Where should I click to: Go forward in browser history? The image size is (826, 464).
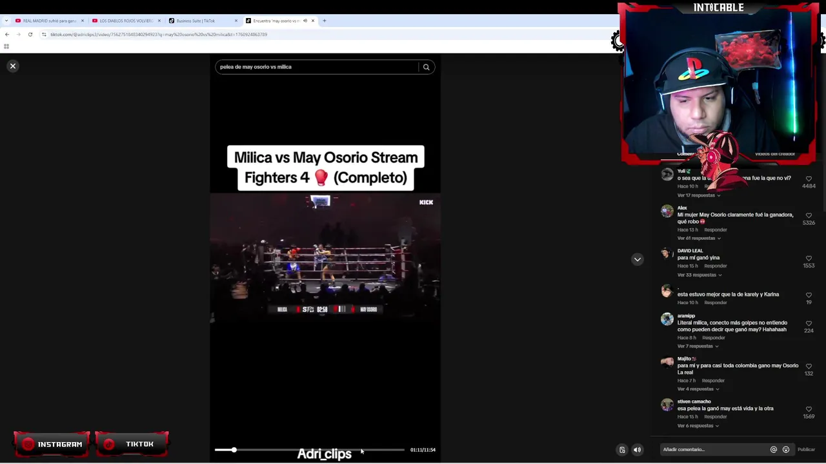(18, 34)
